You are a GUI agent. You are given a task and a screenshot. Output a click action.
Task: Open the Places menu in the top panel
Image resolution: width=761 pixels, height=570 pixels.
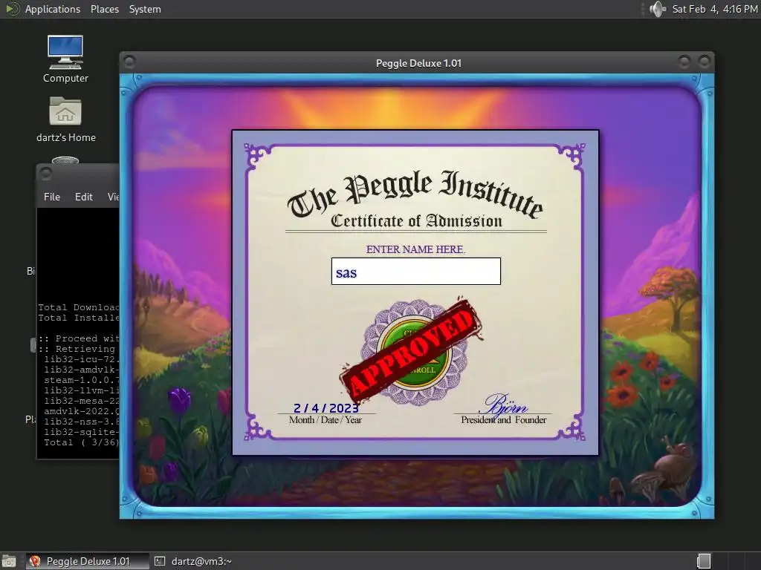click(x=104, y=9)
